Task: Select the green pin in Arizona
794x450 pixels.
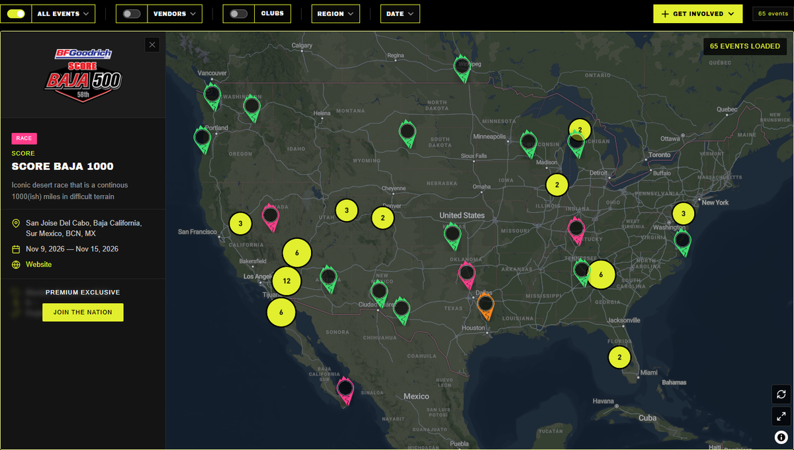Action: 328,279
